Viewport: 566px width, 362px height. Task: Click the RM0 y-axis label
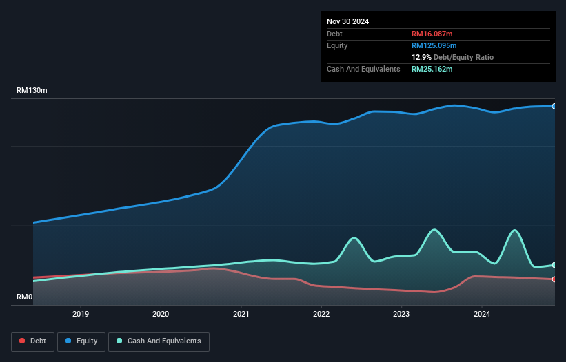pyautogui.click(x=25, y=297)
